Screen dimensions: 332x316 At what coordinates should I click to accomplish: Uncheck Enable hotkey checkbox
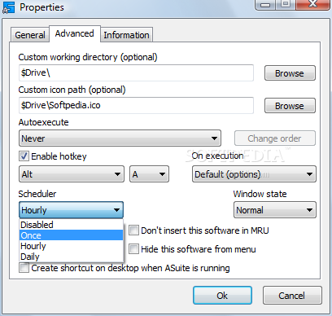24,156
